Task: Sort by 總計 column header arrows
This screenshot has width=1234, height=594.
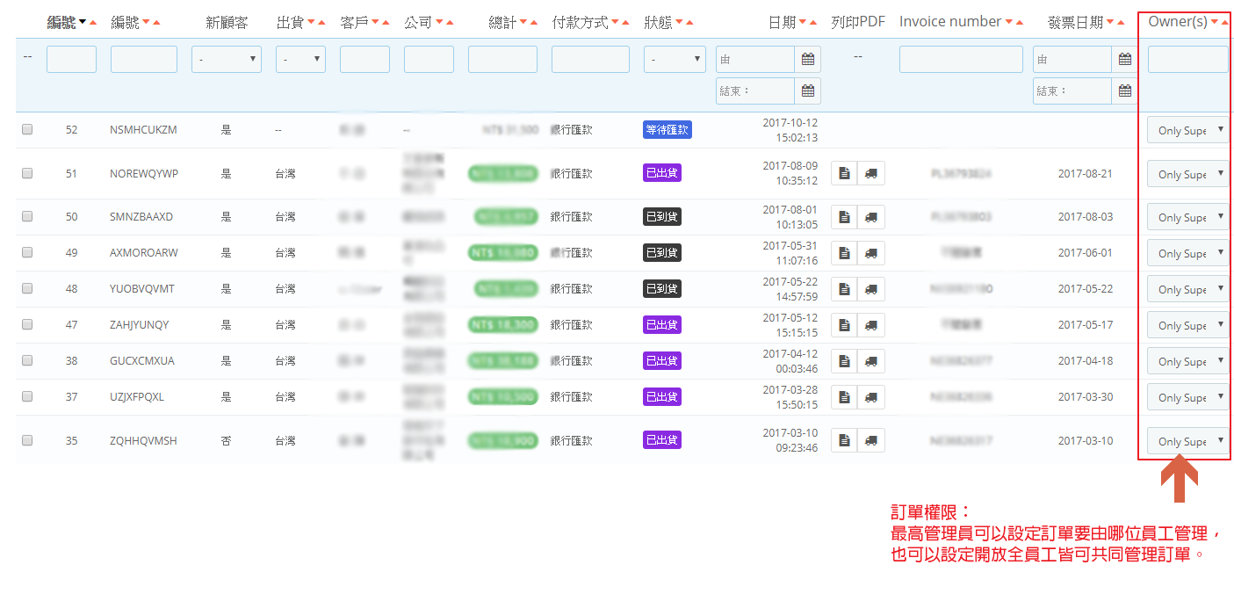Action: point(530,22)
